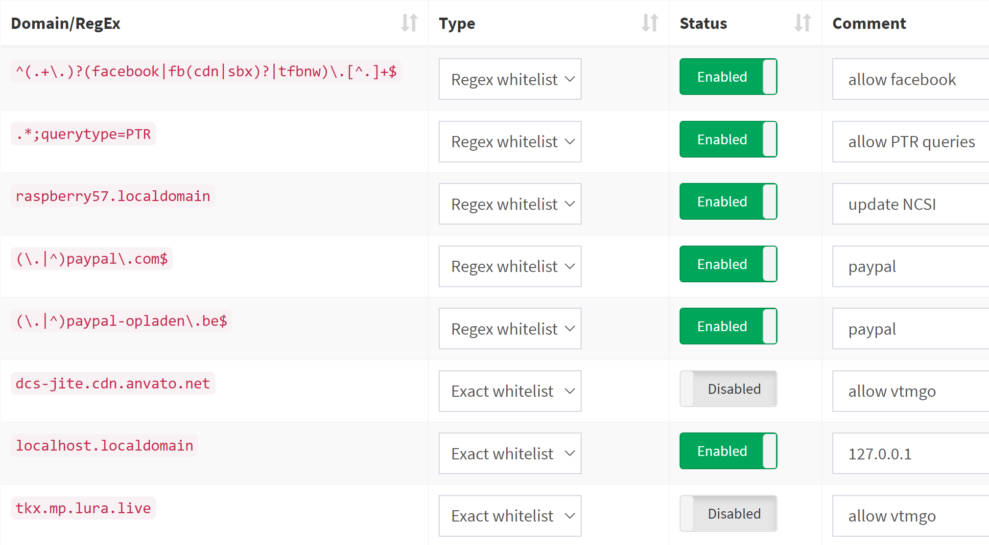Edit the 'update NCSI' comment field
989x545 pixels.
[911, 204]
